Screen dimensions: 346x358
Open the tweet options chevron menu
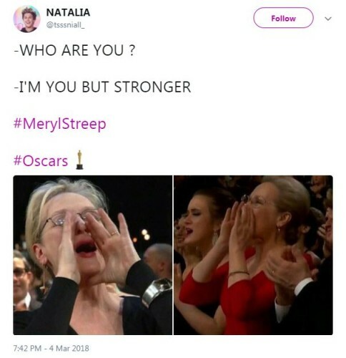click(328, 19)
